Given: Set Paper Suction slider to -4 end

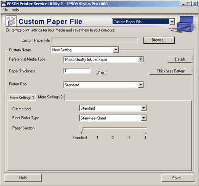Looking at the screenshot, I should click(145, 128).
